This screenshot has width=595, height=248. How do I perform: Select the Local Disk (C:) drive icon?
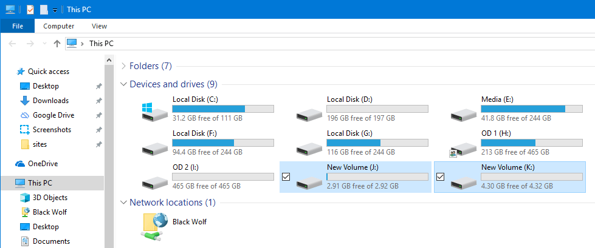(x=155, y=112)
